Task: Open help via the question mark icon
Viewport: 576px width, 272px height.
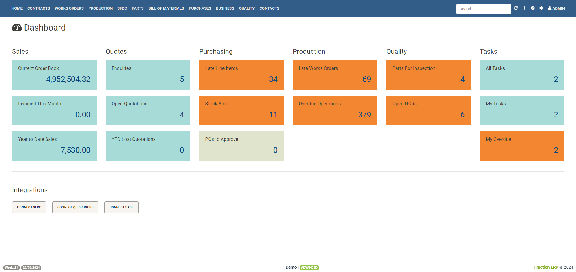Action: 532,8
